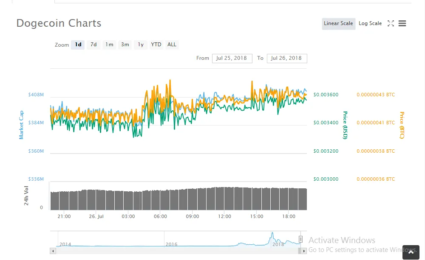Click the $0.003200 price tick
Viewport: 425px width, 260px height.
pyautogui.click(x=326, y=151)
